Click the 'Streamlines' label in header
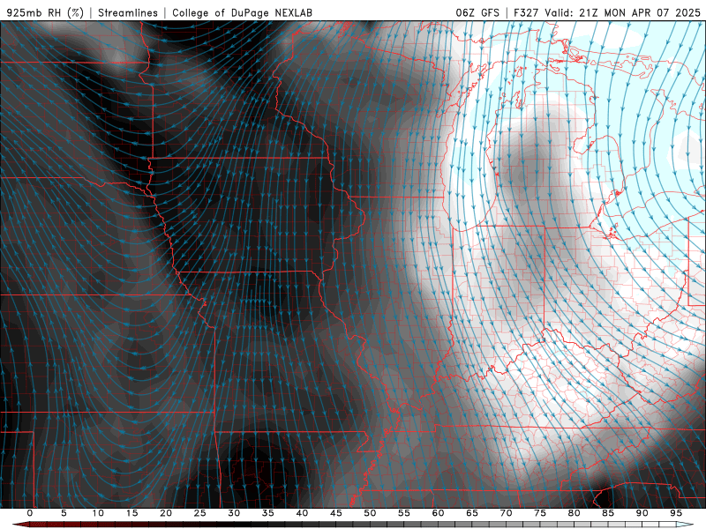This screenshot has height=529, width=706. pos(128,12)
